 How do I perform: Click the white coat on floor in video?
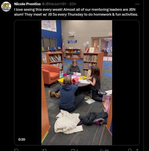(68, 122)
